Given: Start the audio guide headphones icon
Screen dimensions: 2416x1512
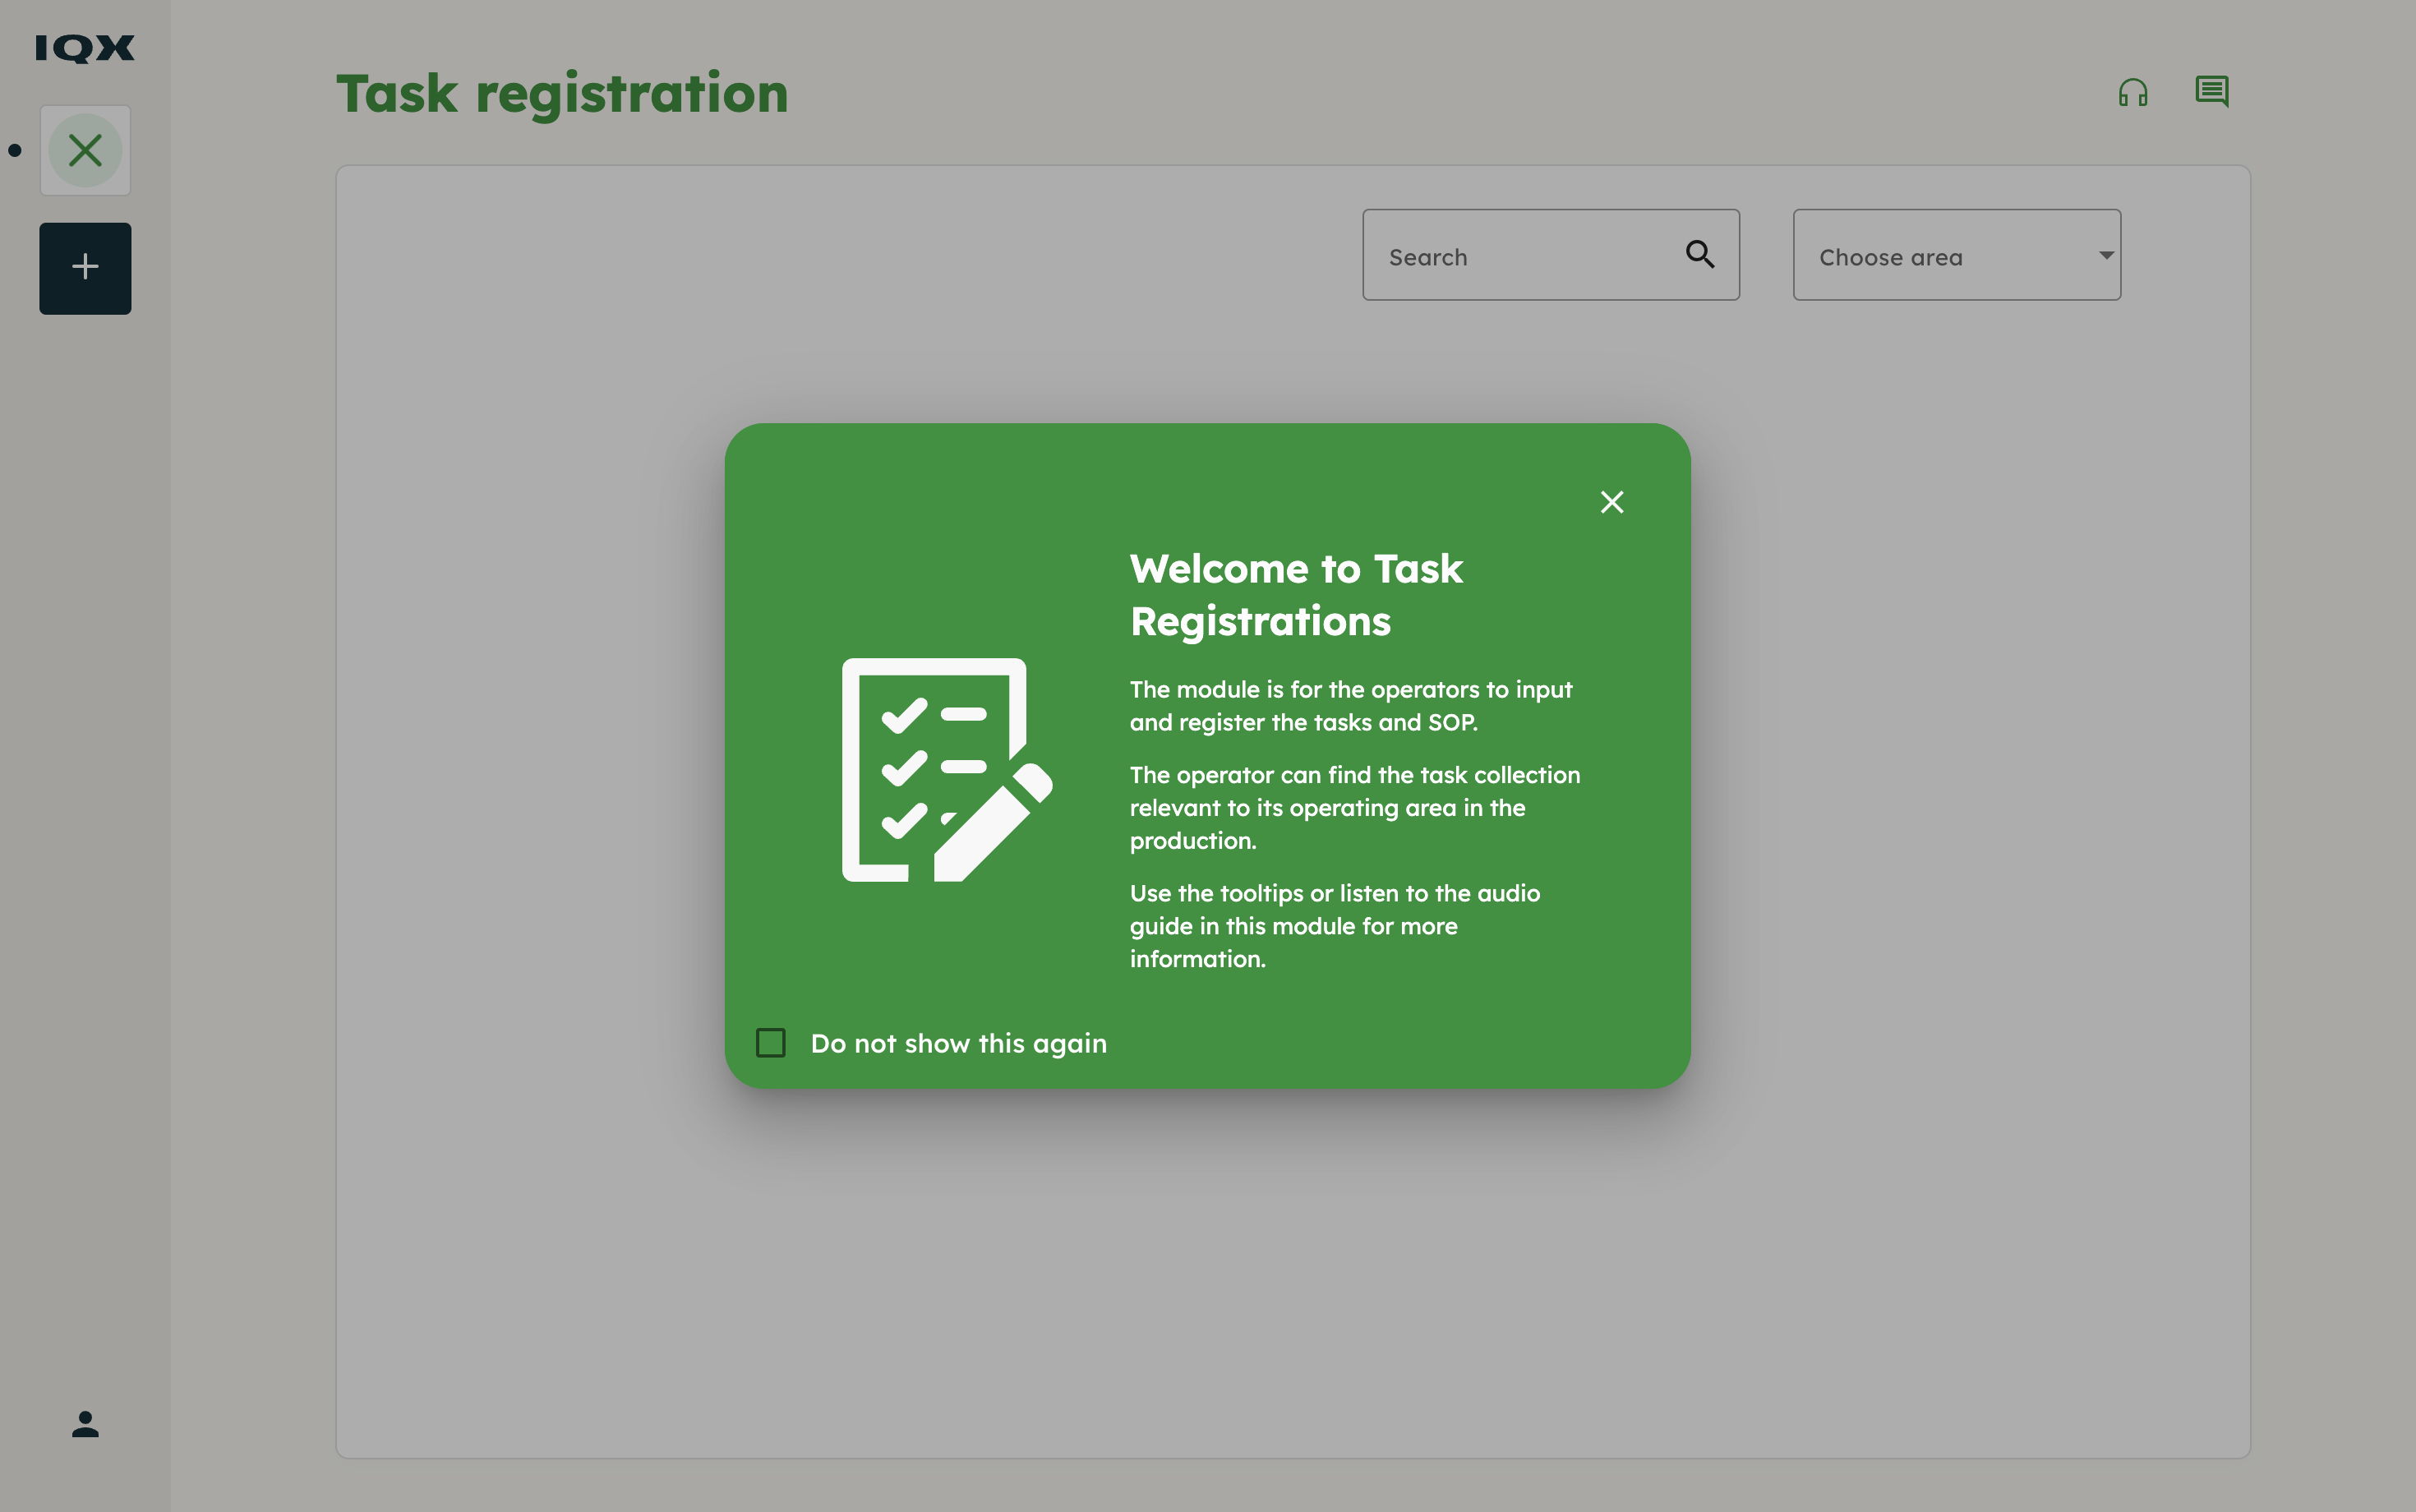Looking at the screenshot, I should [x=2133, y=93].
